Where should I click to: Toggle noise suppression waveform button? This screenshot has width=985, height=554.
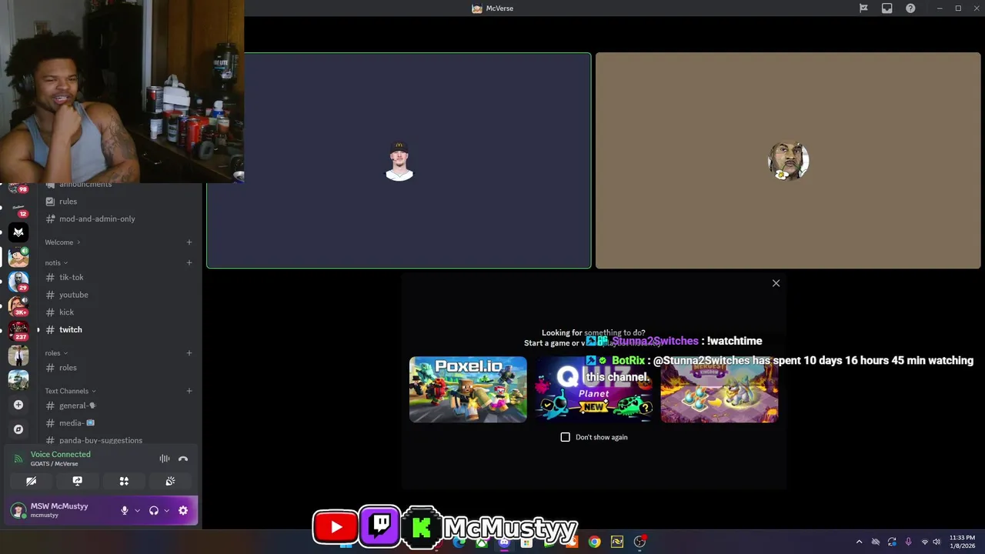[165, 459]
